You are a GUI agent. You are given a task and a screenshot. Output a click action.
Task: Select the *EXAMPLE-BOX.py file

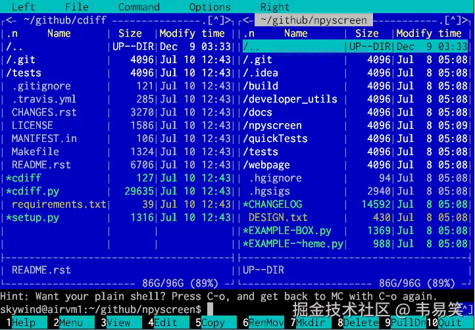click(355, 231)
